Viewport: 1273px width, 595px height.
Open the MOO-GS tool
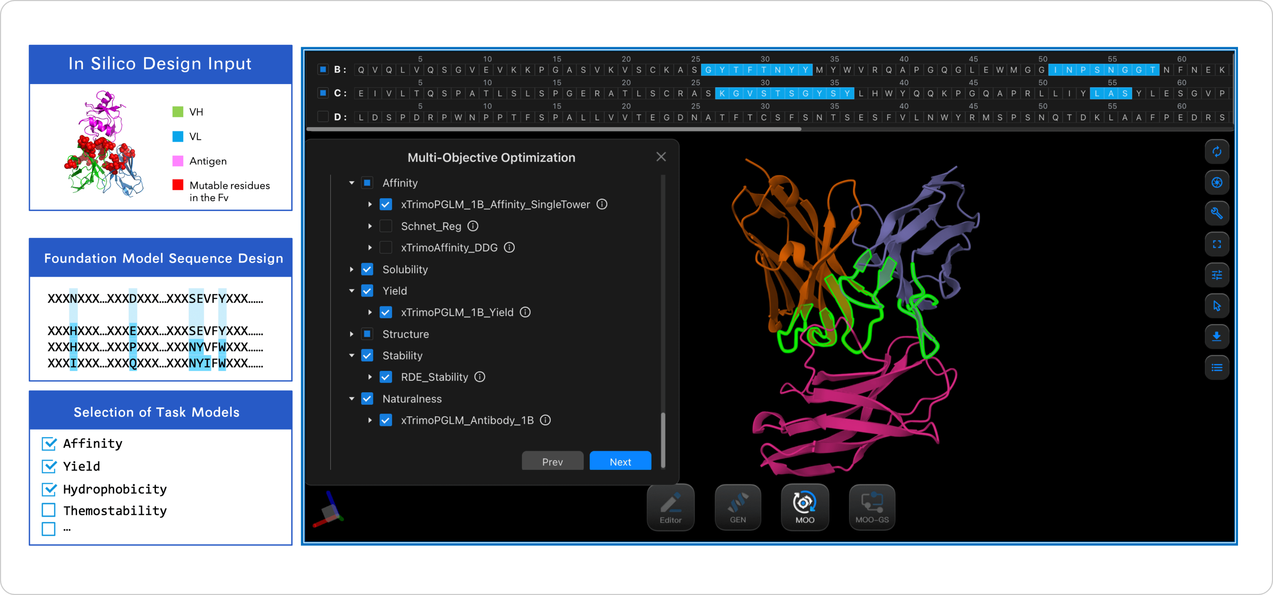pos(872,508)
